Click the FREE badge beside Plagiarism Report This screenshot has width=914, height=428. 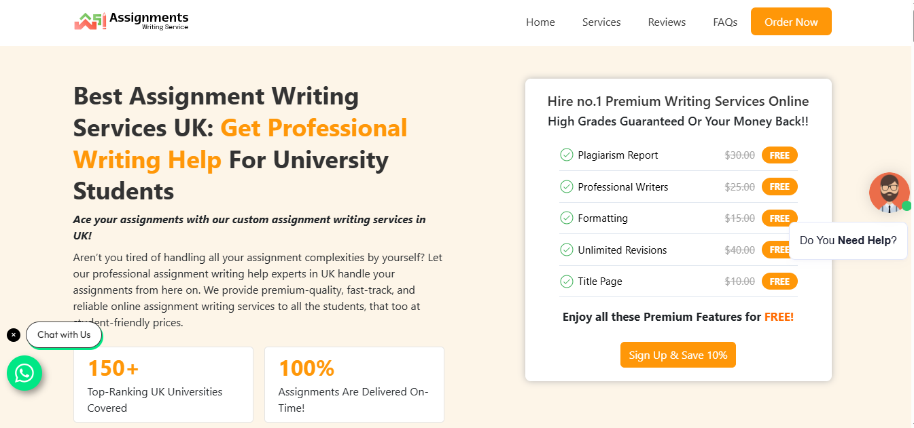tap(779, 155)
